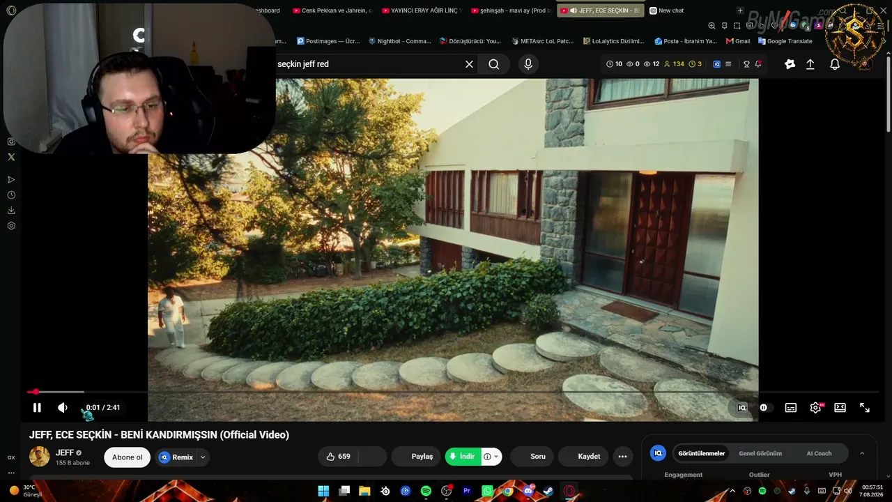The width and height of the screenshot is (892, 502).
Task: Open the Posta - İbrahim bookmark
Action: (x=686, y=41)
